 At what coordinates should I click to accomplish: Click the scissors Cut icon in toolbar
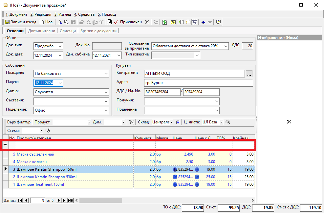pyautogui.click(x=60, y=22)
